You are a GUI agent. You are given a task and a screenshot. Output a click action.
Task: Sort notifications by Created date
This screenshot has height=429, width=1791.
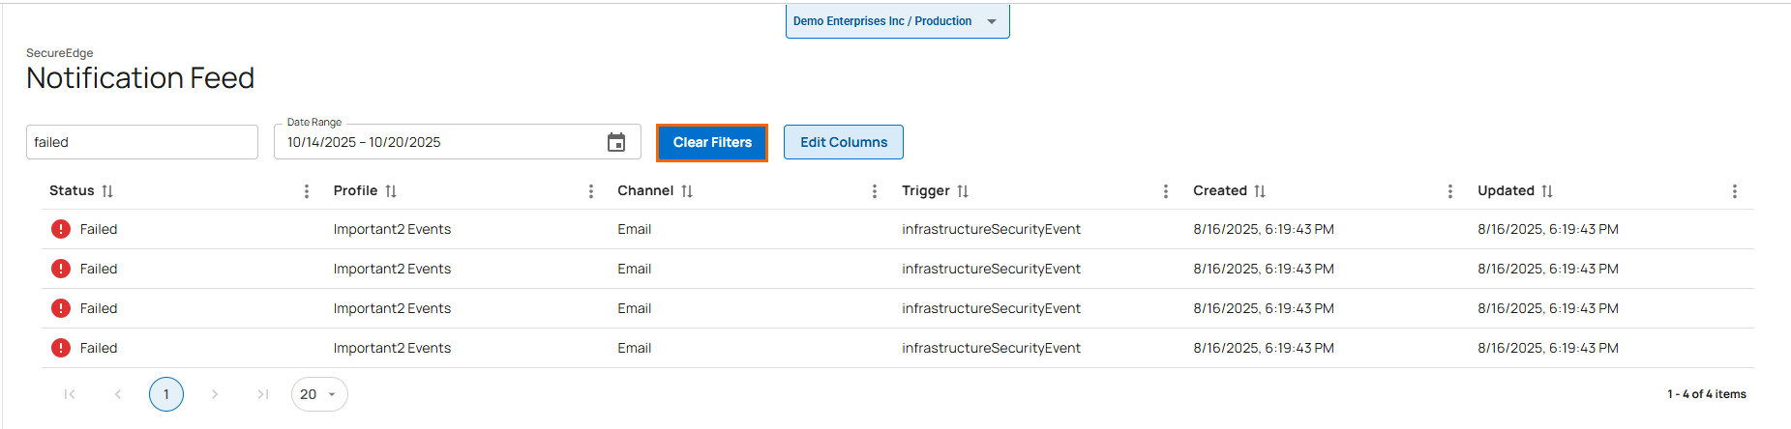tap(1260, 191)
